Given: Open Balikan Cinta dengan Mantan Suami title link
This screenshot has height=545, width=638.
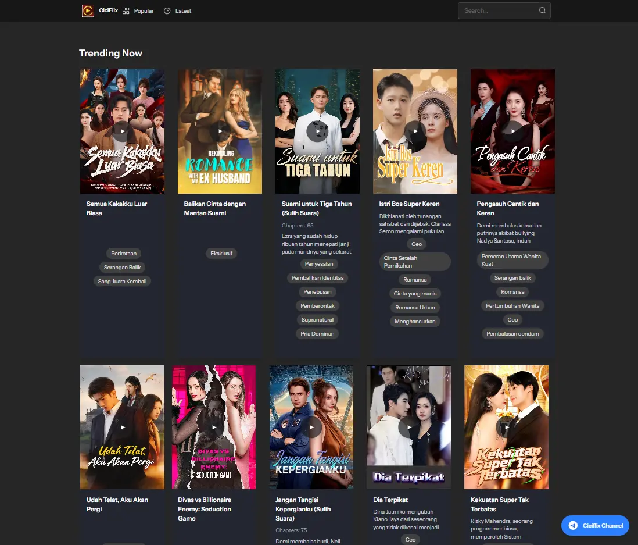Looking at the screenshot, I should (214, 208).
